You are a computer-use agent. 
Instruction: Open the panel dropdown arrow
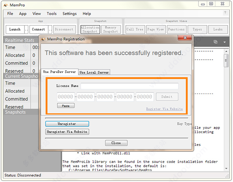224,42
